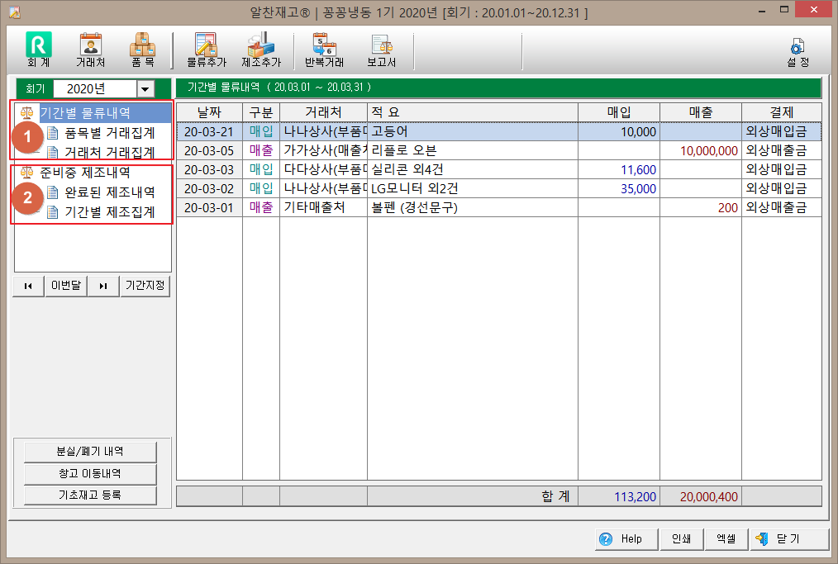
Task: Sort by 구분 column header
Action: coord(261,112)
